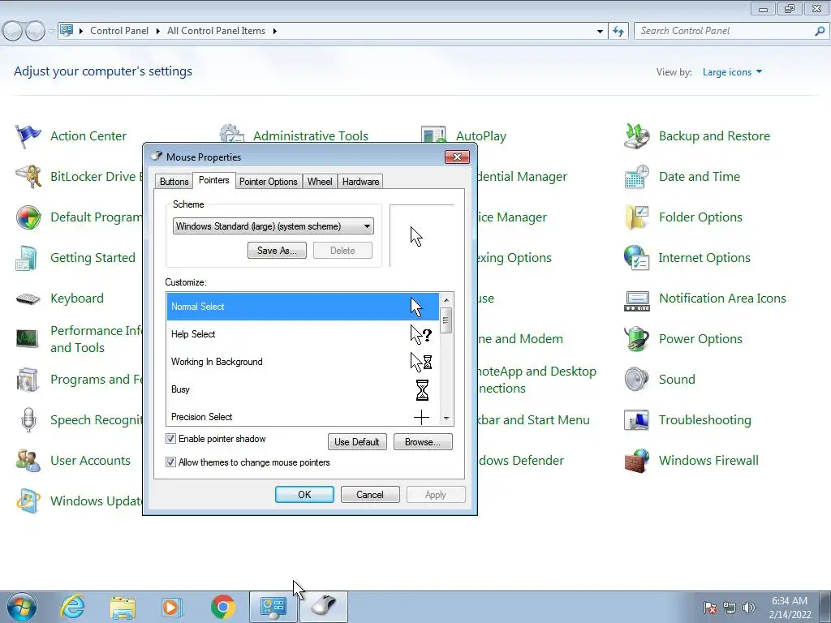The width and height of the screenshot is (831, 623).
Task: Switch to the Pointer Options tab
Action: coord(268,182)
